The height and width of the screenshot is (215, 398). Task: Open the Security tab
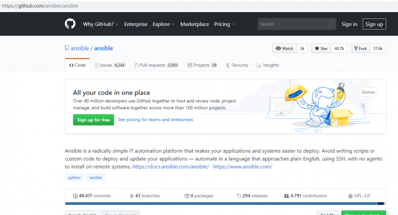coord(237,65)
